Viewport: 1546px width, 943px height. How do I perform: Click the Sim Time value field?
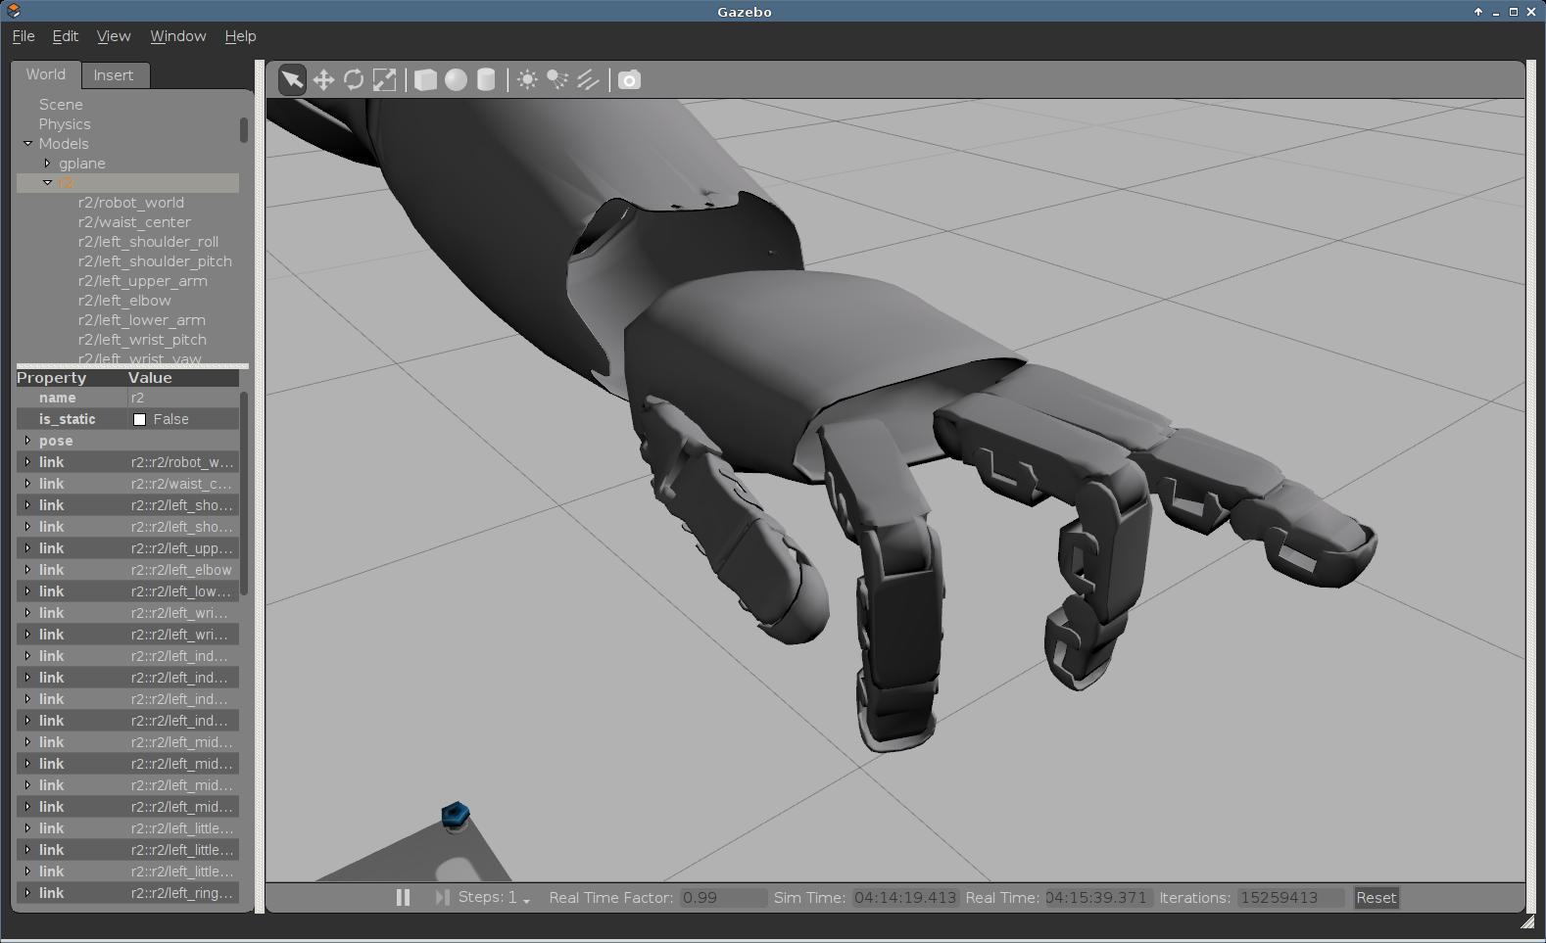tap(904, 898)
